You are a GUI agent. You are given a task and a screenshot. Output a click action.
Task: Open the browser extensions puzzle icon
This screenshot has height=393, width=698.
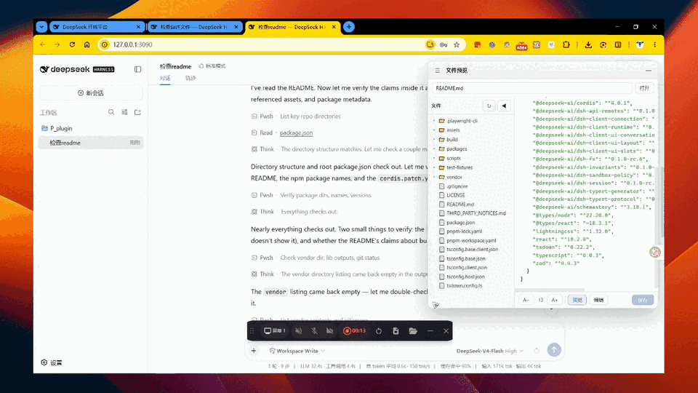(x=566, y=44)
